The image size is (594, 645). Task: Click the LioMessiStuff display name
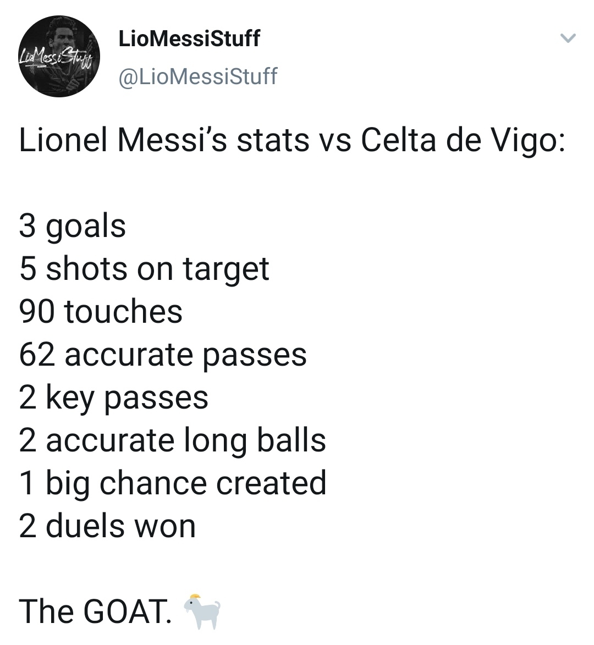pyautogui.click(x=189, y=38)
